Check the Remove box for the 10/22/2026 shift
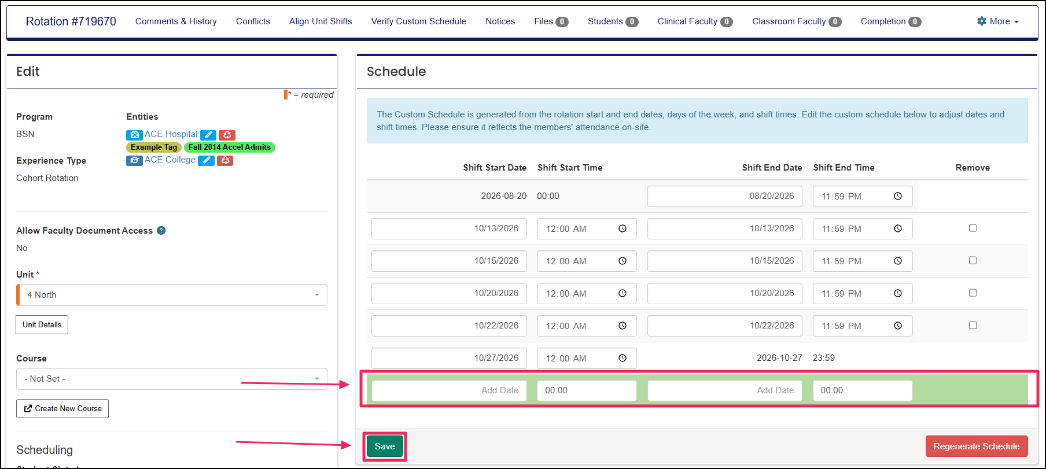 973,325
